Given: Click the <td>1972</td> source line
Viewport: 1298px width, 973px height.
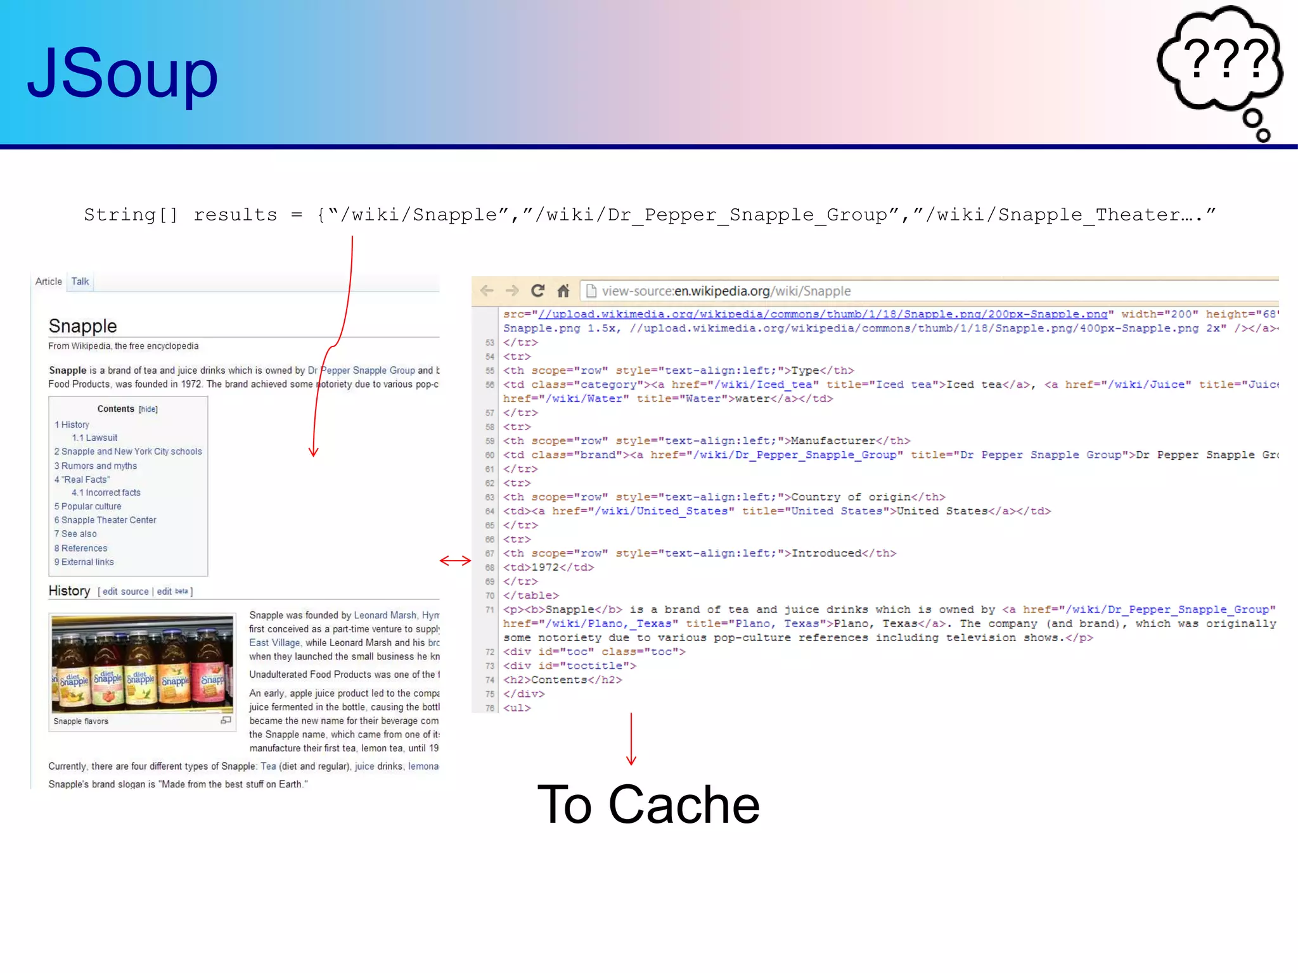Looking at the screenshot, I should pos(549,568).
